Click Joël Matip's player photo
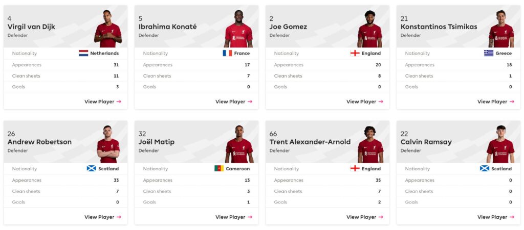The image size is (524, 230). click(239, 145)
